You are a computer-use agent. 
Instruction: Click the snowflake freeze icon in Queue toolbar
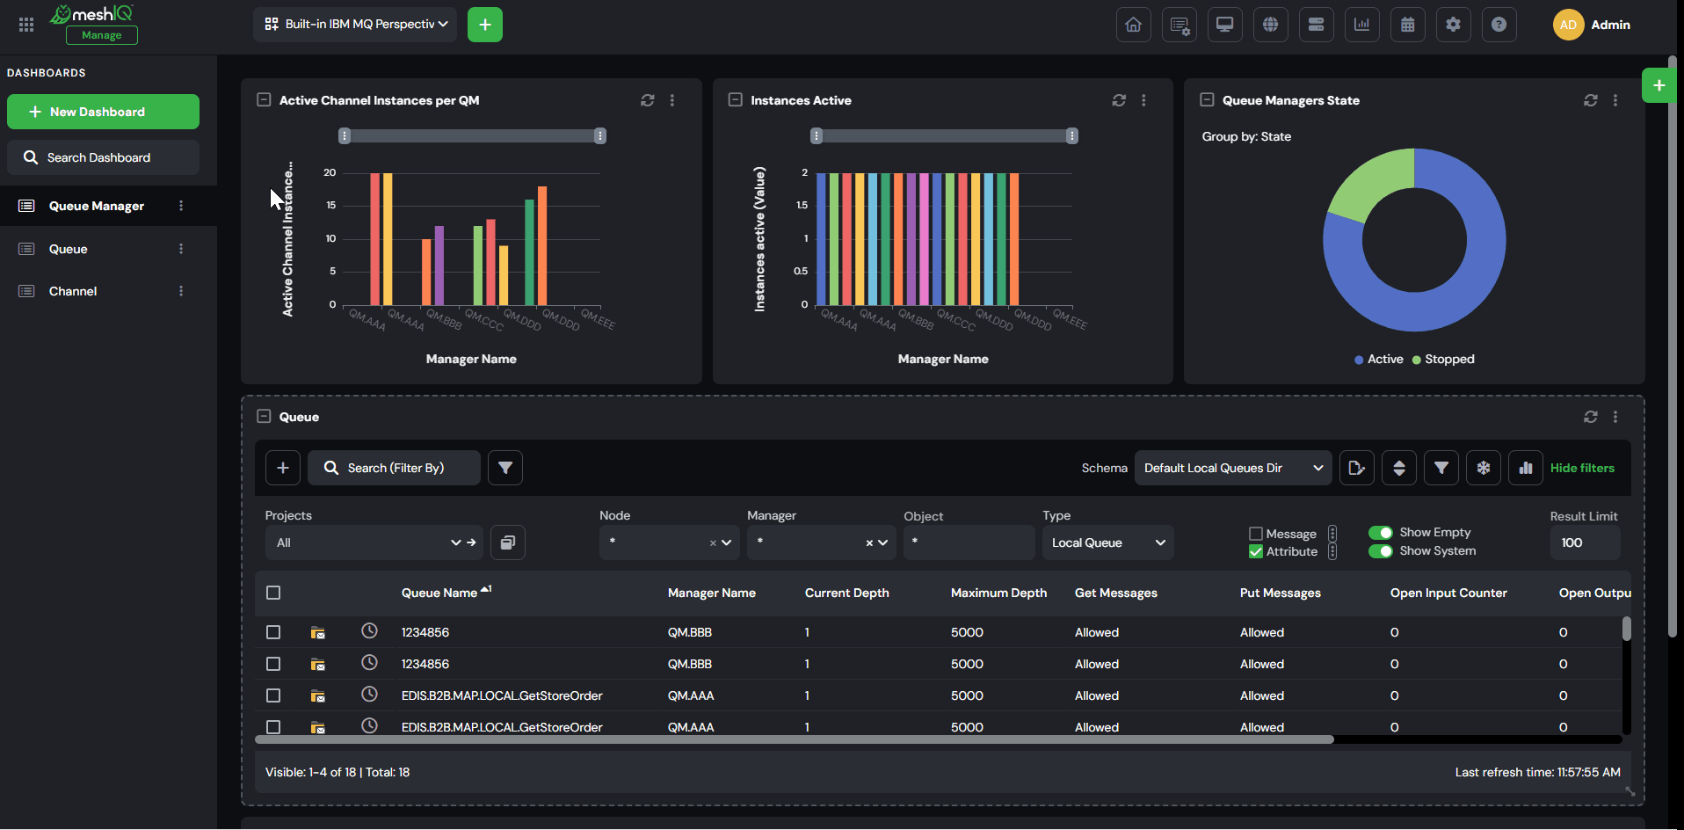point(1484,468)
